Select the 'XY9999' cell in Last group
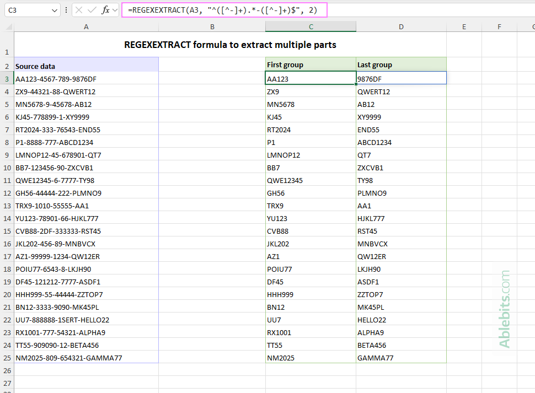535x393 pixels. click(x=402, y=117)
